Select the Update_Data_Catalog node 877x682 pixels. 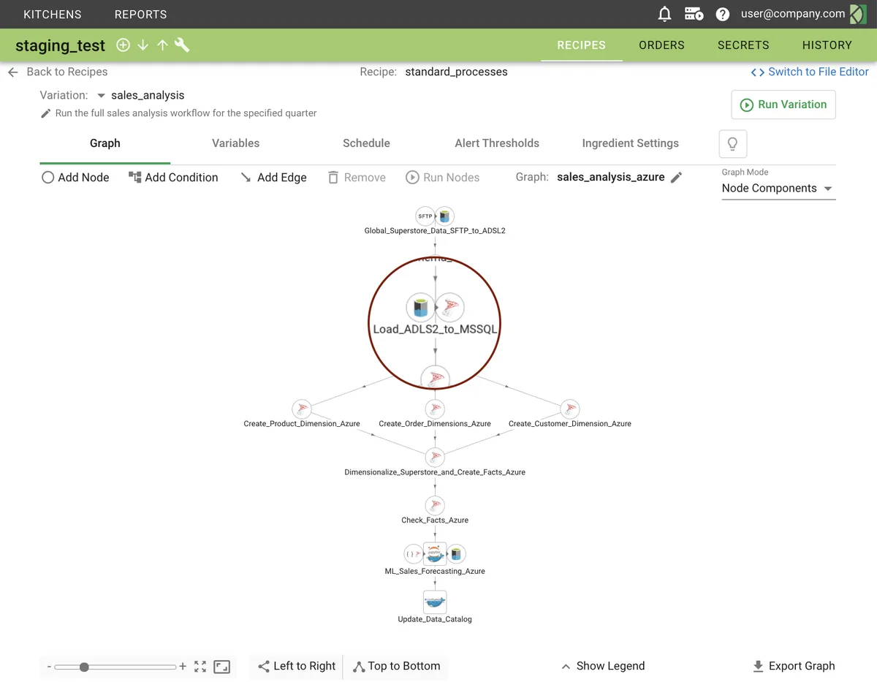pyautogui.click(x=435, y=603)
